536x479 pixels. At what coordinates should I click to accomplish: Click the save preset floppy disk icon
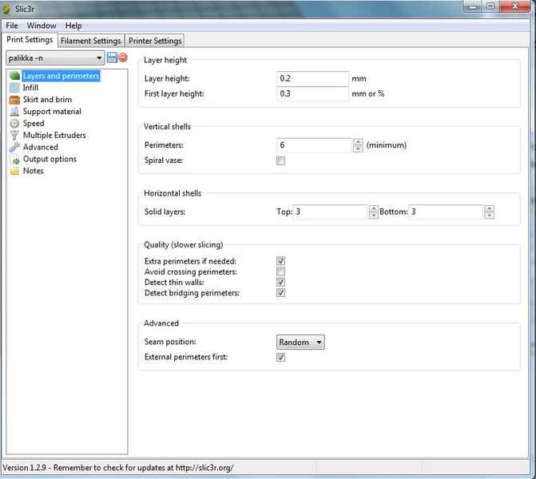[x=112, y=57]
